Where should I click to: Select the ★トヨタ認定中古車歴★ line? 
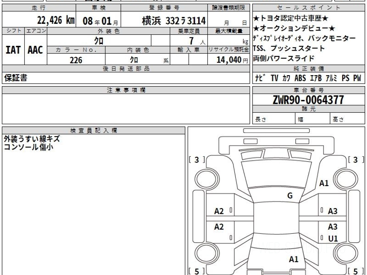(x=291, y=19)
